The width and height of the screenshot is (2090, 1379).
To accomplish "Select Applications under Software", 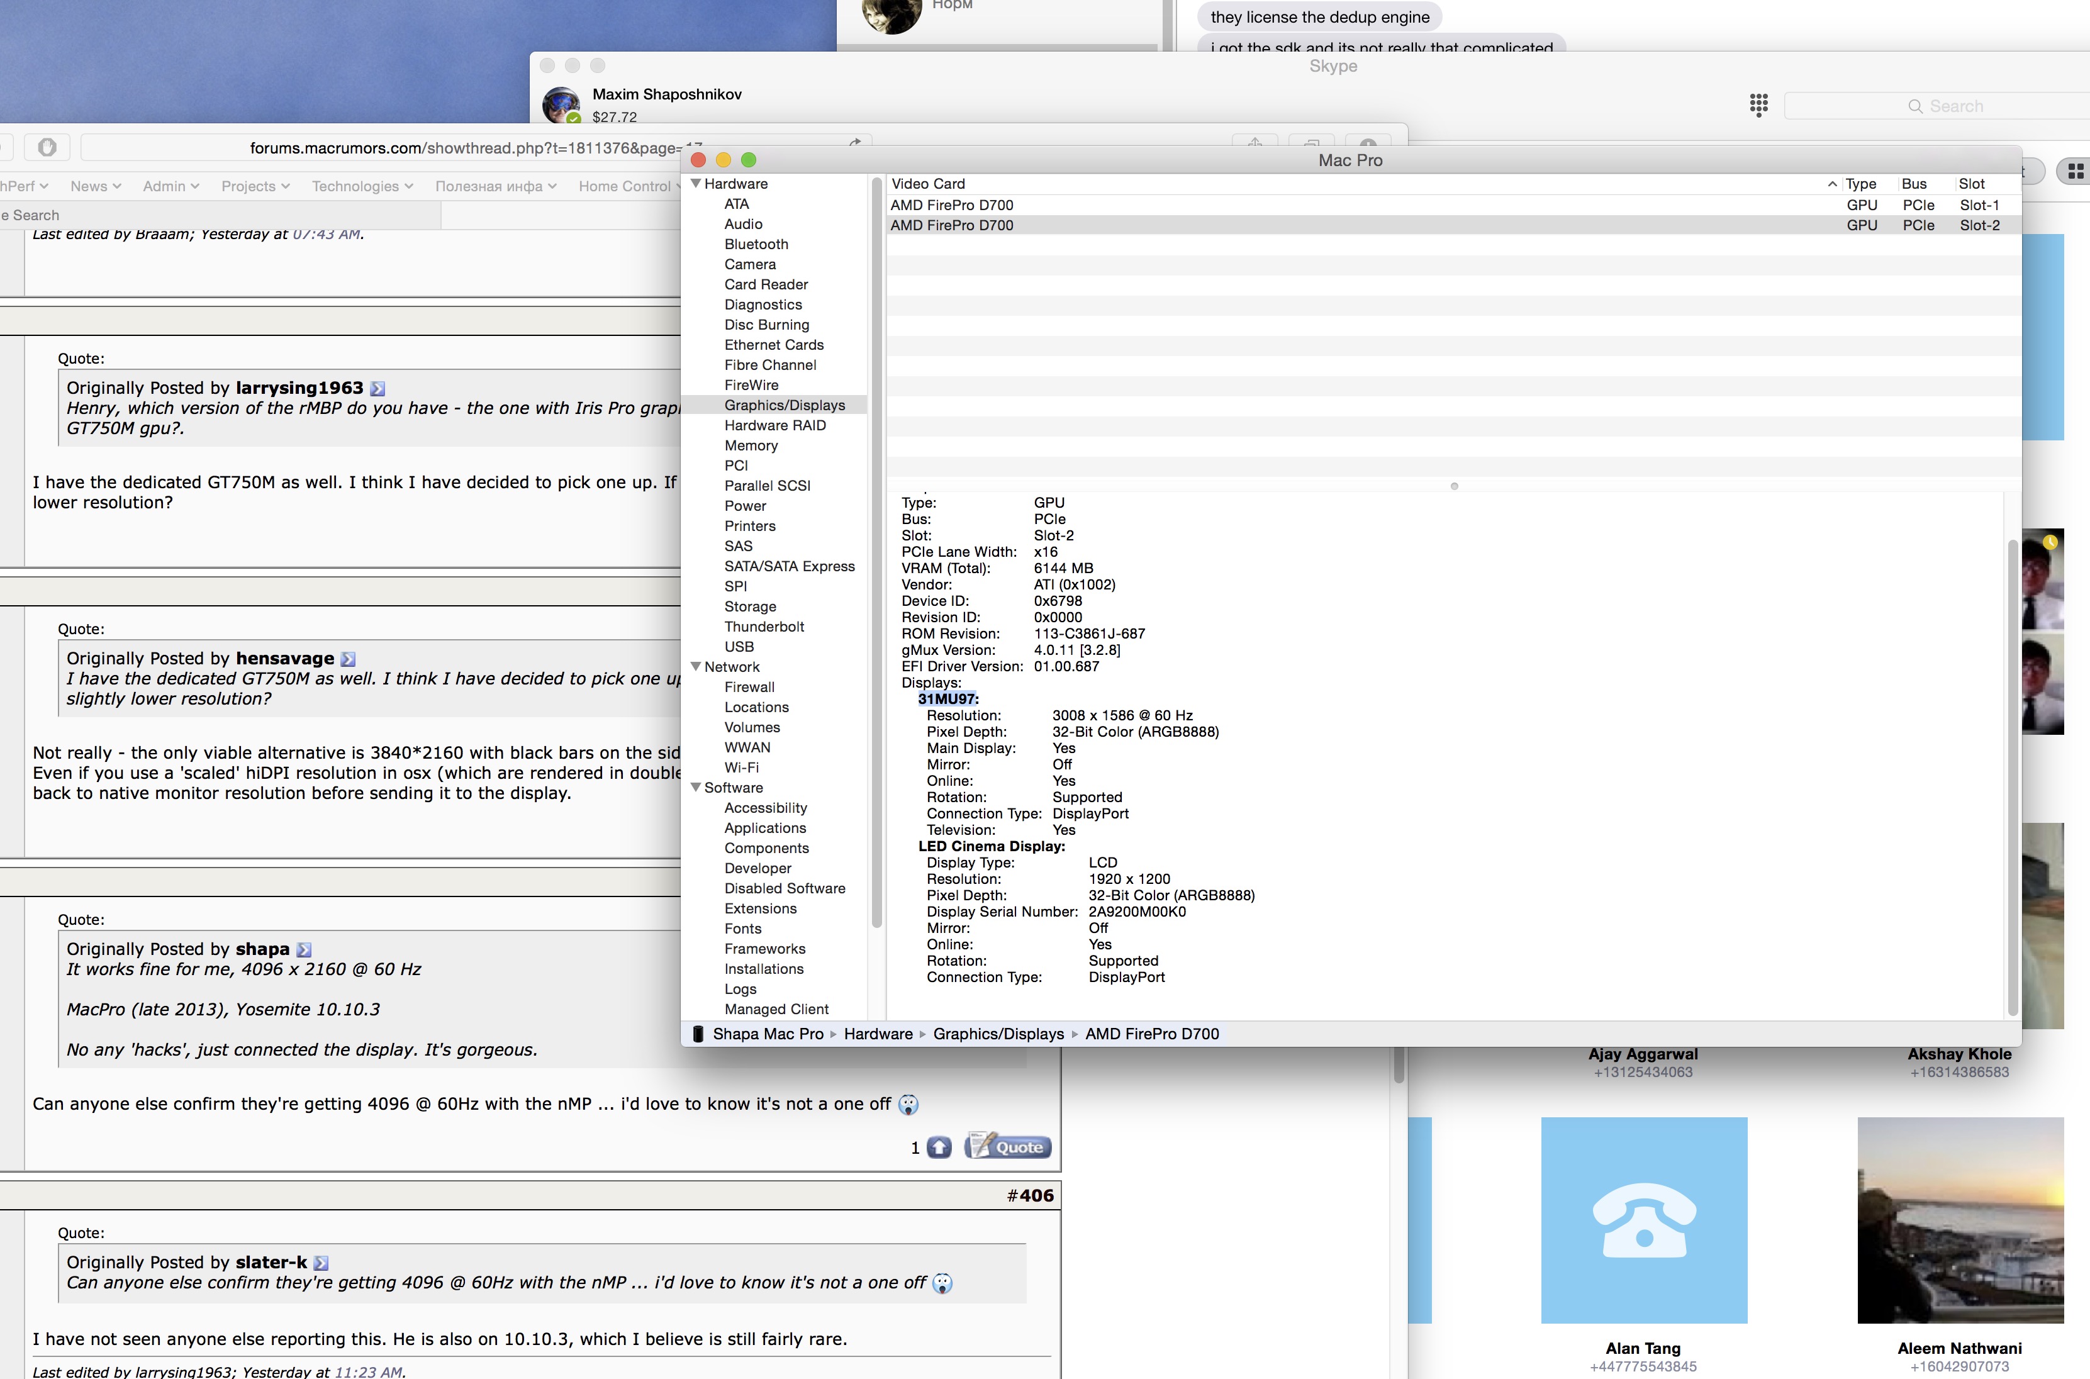I will (765, 829).
